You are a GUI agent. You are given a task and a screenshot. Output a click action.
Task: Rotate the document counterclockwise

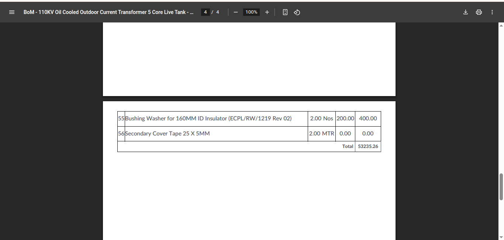[297, 12]
